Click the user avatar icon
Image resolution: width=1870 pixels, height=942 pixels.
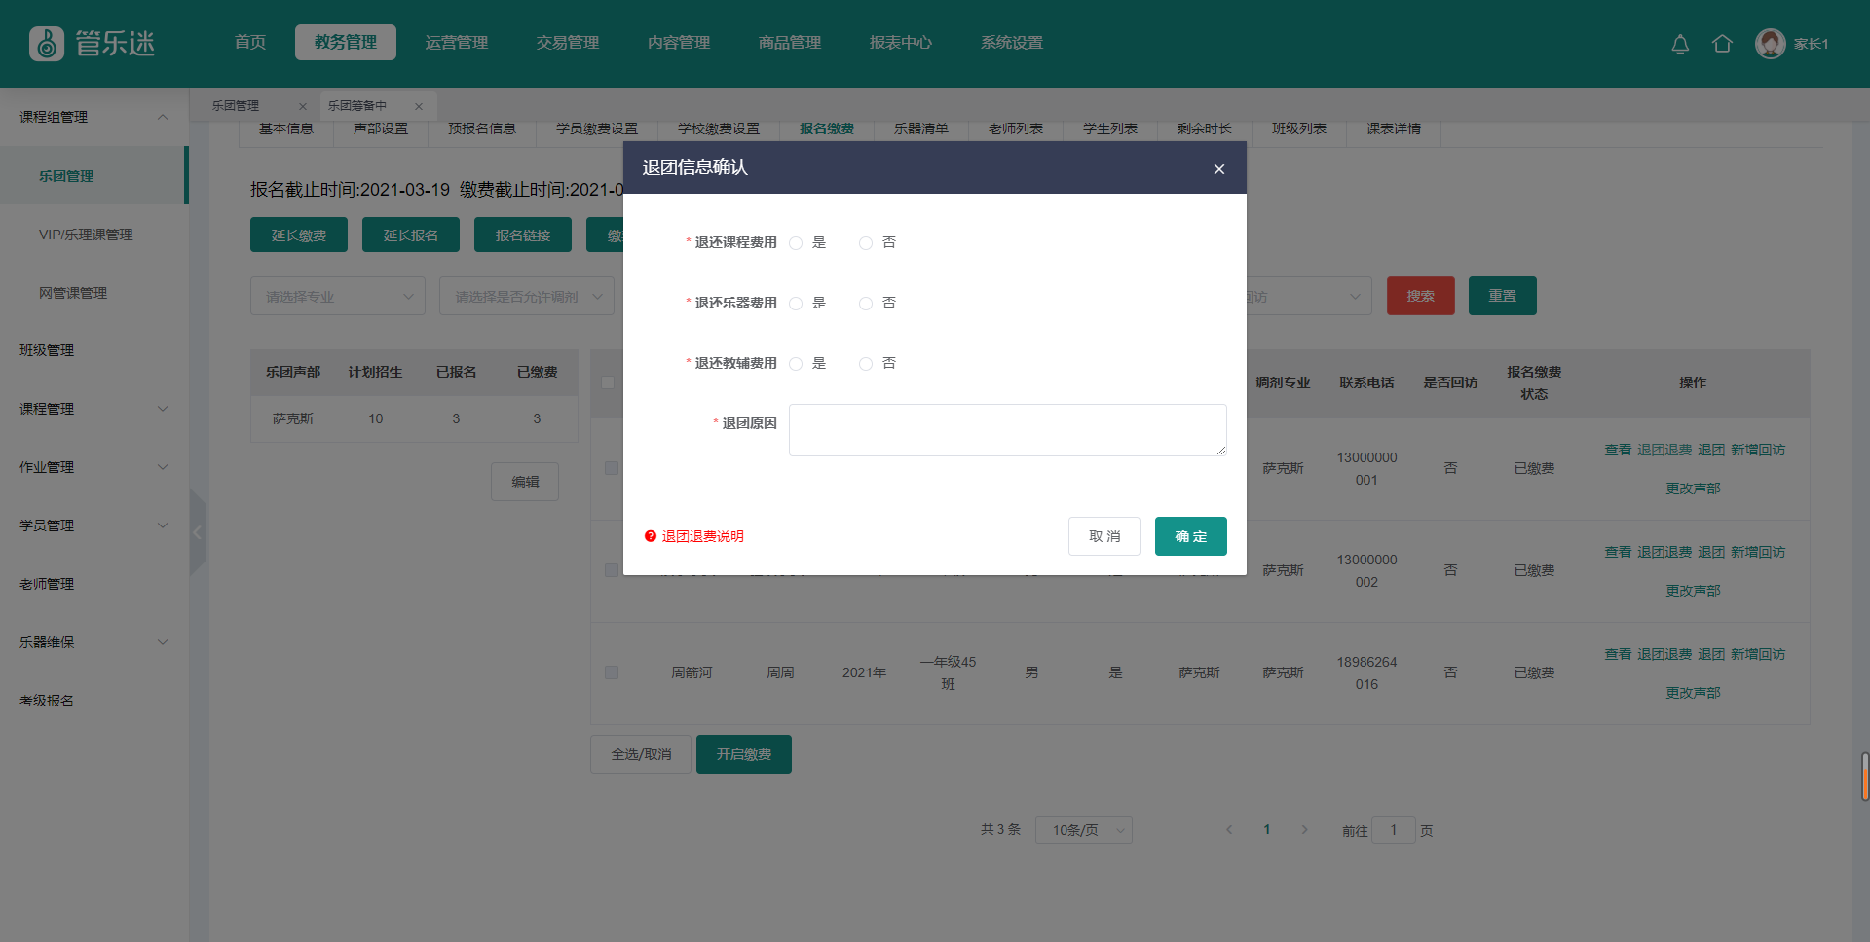[x=1770, y=44]
